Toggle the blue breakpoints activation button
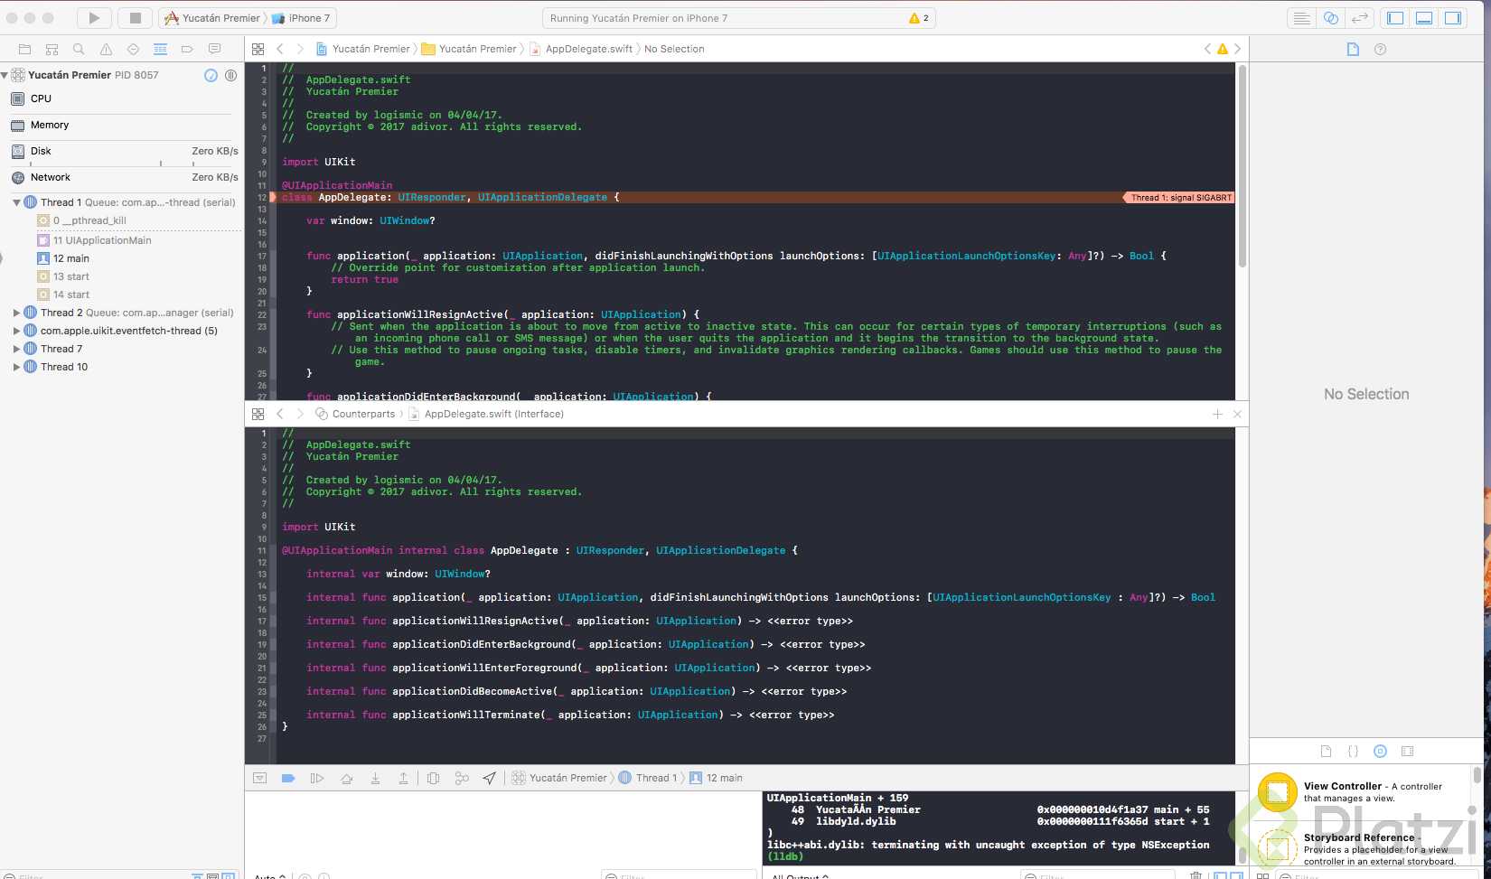This screenshot has height=879, width=1491. (288, 778)
